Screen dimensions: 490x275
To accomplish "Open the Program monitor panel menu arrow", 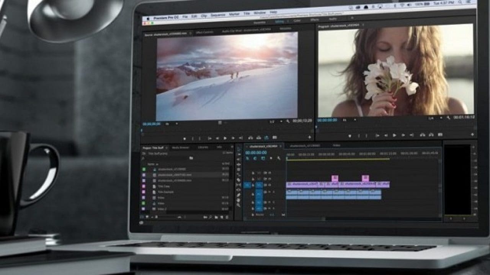I will coord(363,24).
